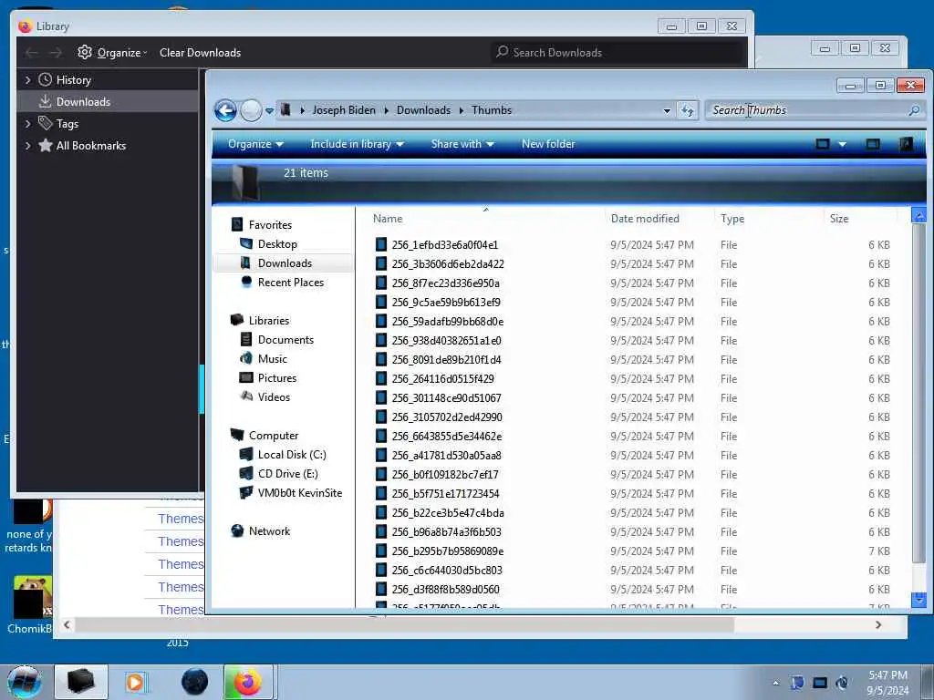
Task: Select Network in navigation pane
Action: [269, 531]
